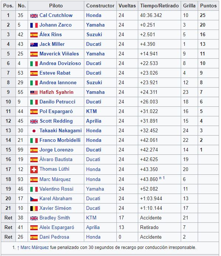The height and width of the screenshot is (256, 221).
Task: Click the Japanese flag beside Takaaki Nakagami
Action: (x=34, y=131)
